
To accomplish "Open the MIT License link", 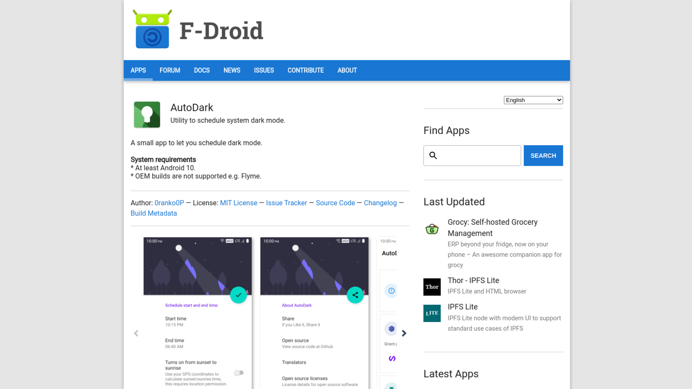I will (239, 203).
